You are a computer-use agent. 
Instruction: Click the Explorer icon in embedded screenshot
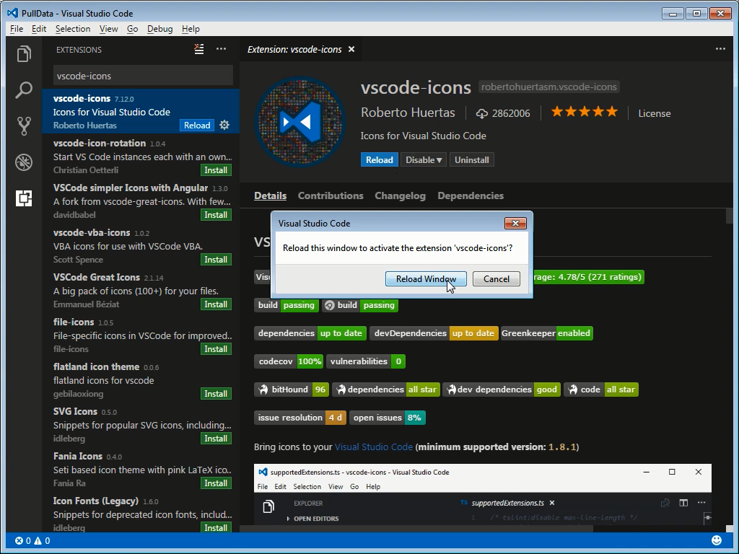click(x=268, y=506)
